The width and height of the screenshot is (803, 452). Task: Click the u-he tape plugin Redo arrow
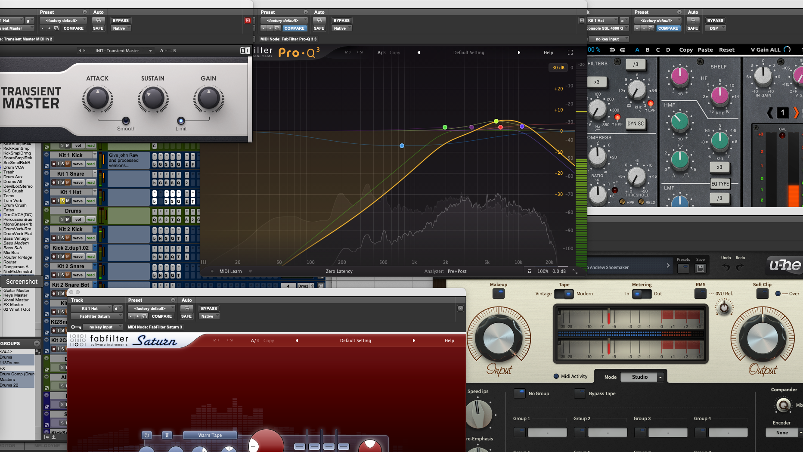pos(740,267)
